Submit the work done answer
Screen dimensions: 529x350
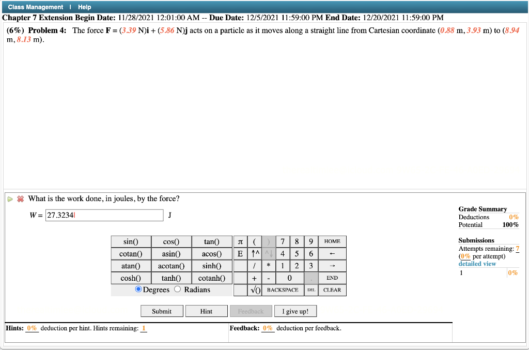[x=162, y=311]
